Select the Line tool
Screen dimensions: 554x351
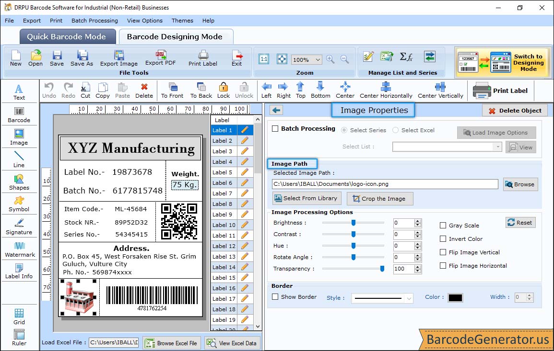(19, 159)
